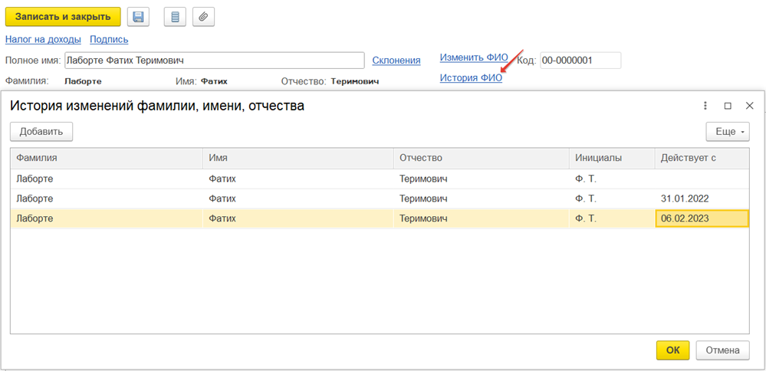Click the Добавить button

[x=41, y=132]
